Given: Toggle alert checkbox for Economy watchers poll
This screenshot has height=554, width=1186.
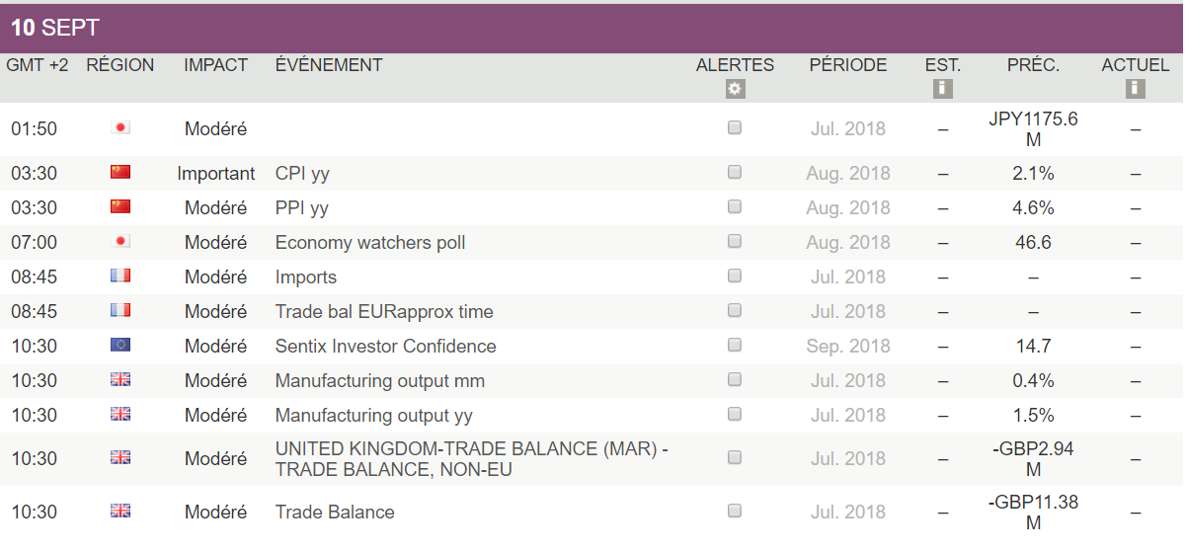Looking at the screenshot, I should [735, 241].
